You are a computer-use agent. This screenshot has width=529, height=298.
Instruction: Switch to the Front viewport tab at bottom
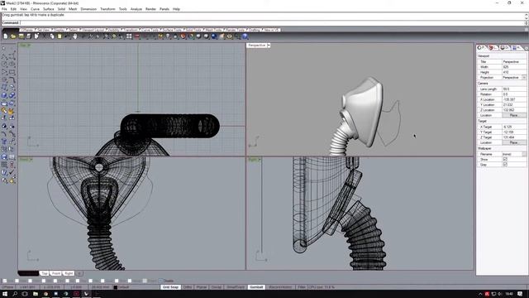pyautogui.click(x=56, y=273)
